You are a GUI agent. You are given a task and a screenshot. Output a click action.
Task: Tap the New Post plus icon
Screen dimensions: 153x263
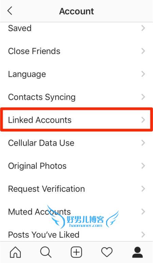(76, 252)
